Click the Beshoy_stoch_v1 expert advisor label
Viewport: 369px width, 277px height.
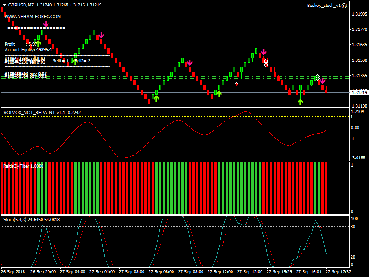[x=324, y=6]
